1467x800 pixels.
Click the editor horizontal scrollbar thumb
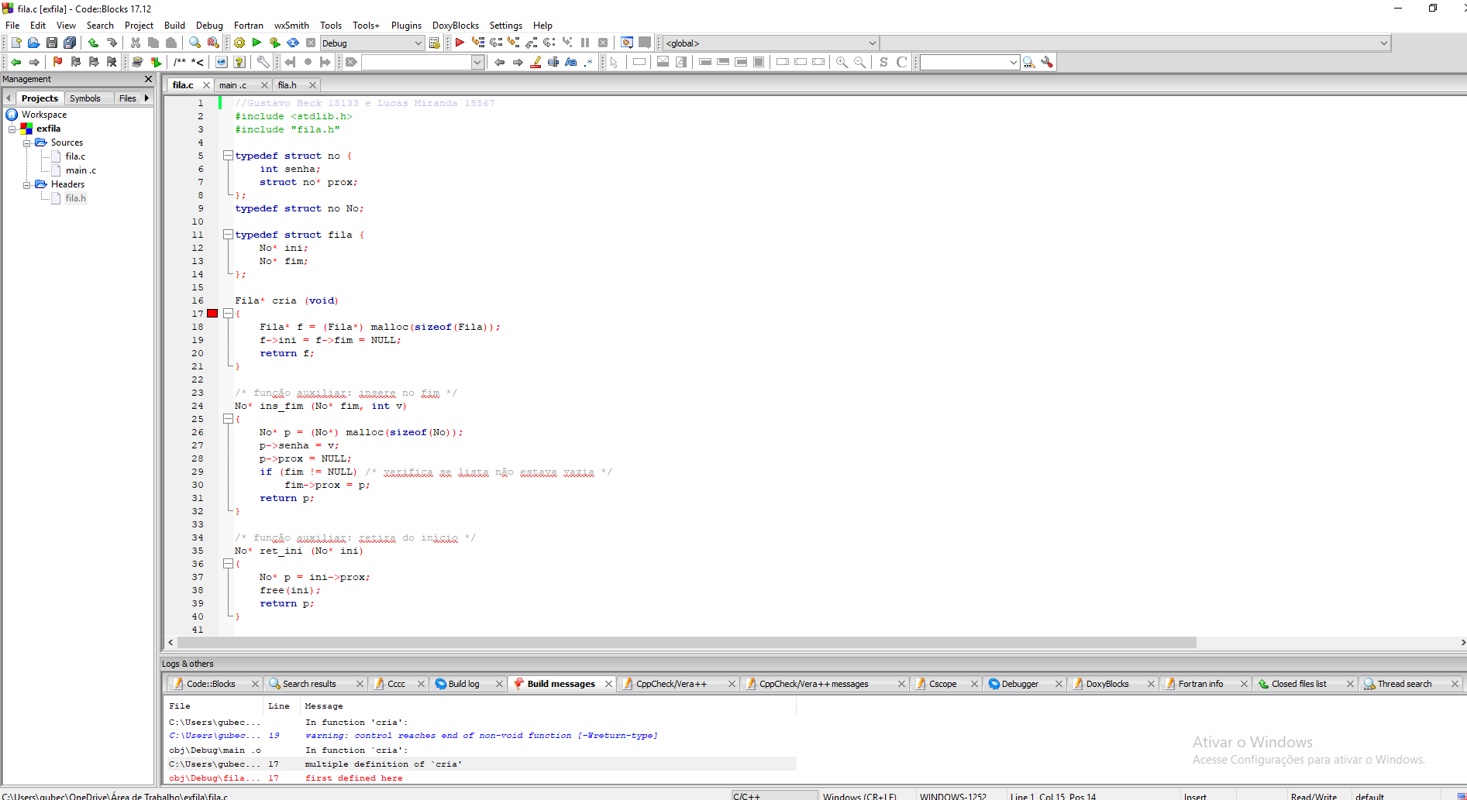point(687,643)
